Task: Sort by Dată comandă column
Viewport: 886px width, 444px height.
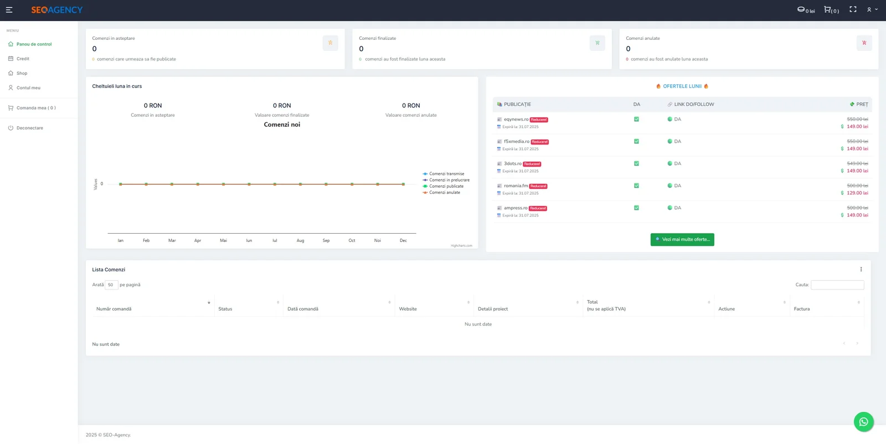Action: (x=339, y=306)
